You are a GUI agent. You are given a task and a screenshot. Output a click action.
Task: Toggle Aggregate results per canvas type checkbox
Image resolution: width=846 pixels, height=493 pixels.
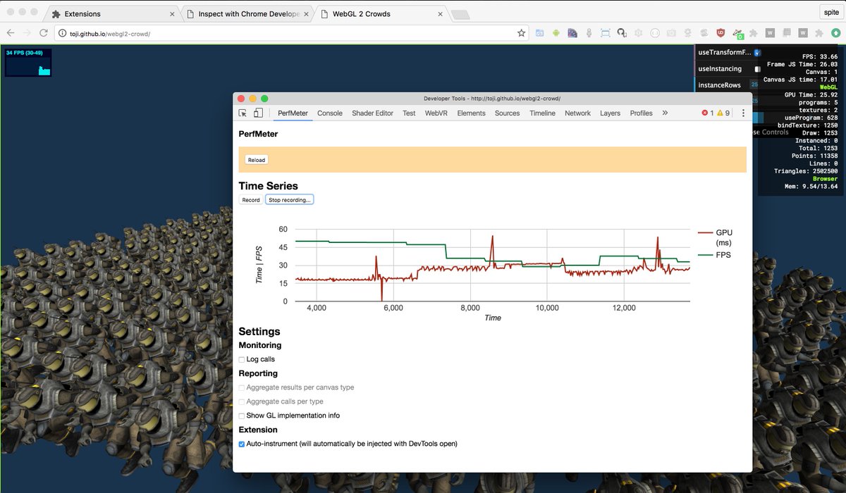(242, 388)
